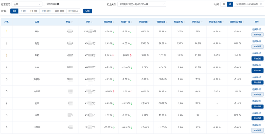The width and height of the screenshot is (265, 134).
Task: Click the -30.02 % value in 能率 row
Action: click(x=162, y=103)
